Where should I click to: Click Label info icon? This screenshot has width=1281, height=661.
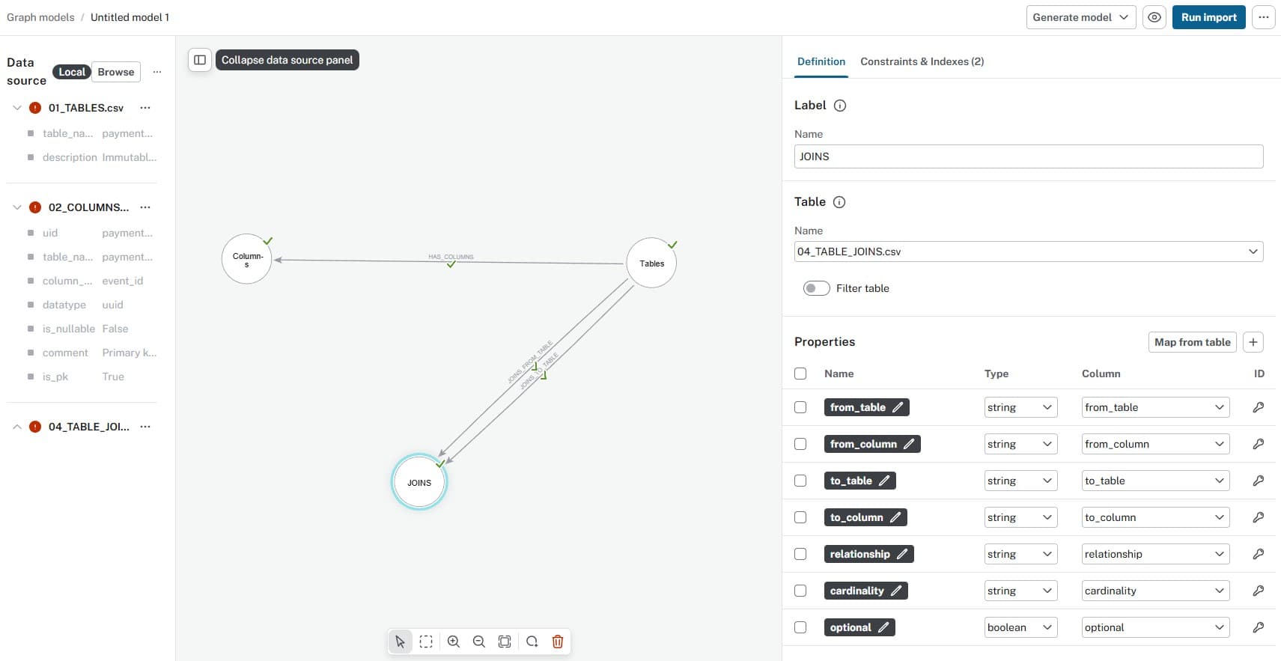840,106
